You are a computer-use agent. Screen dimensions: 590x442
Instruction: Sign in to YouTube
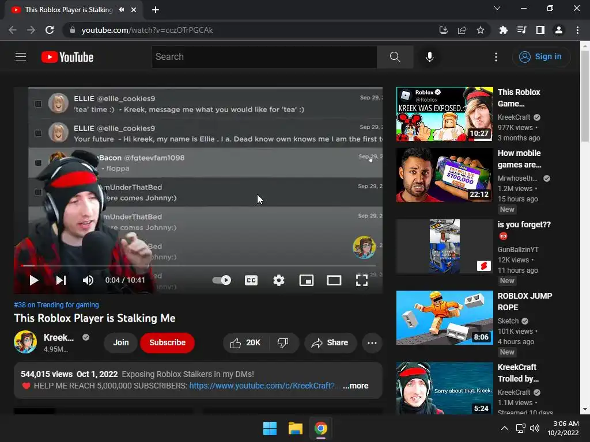coord(541,57)
